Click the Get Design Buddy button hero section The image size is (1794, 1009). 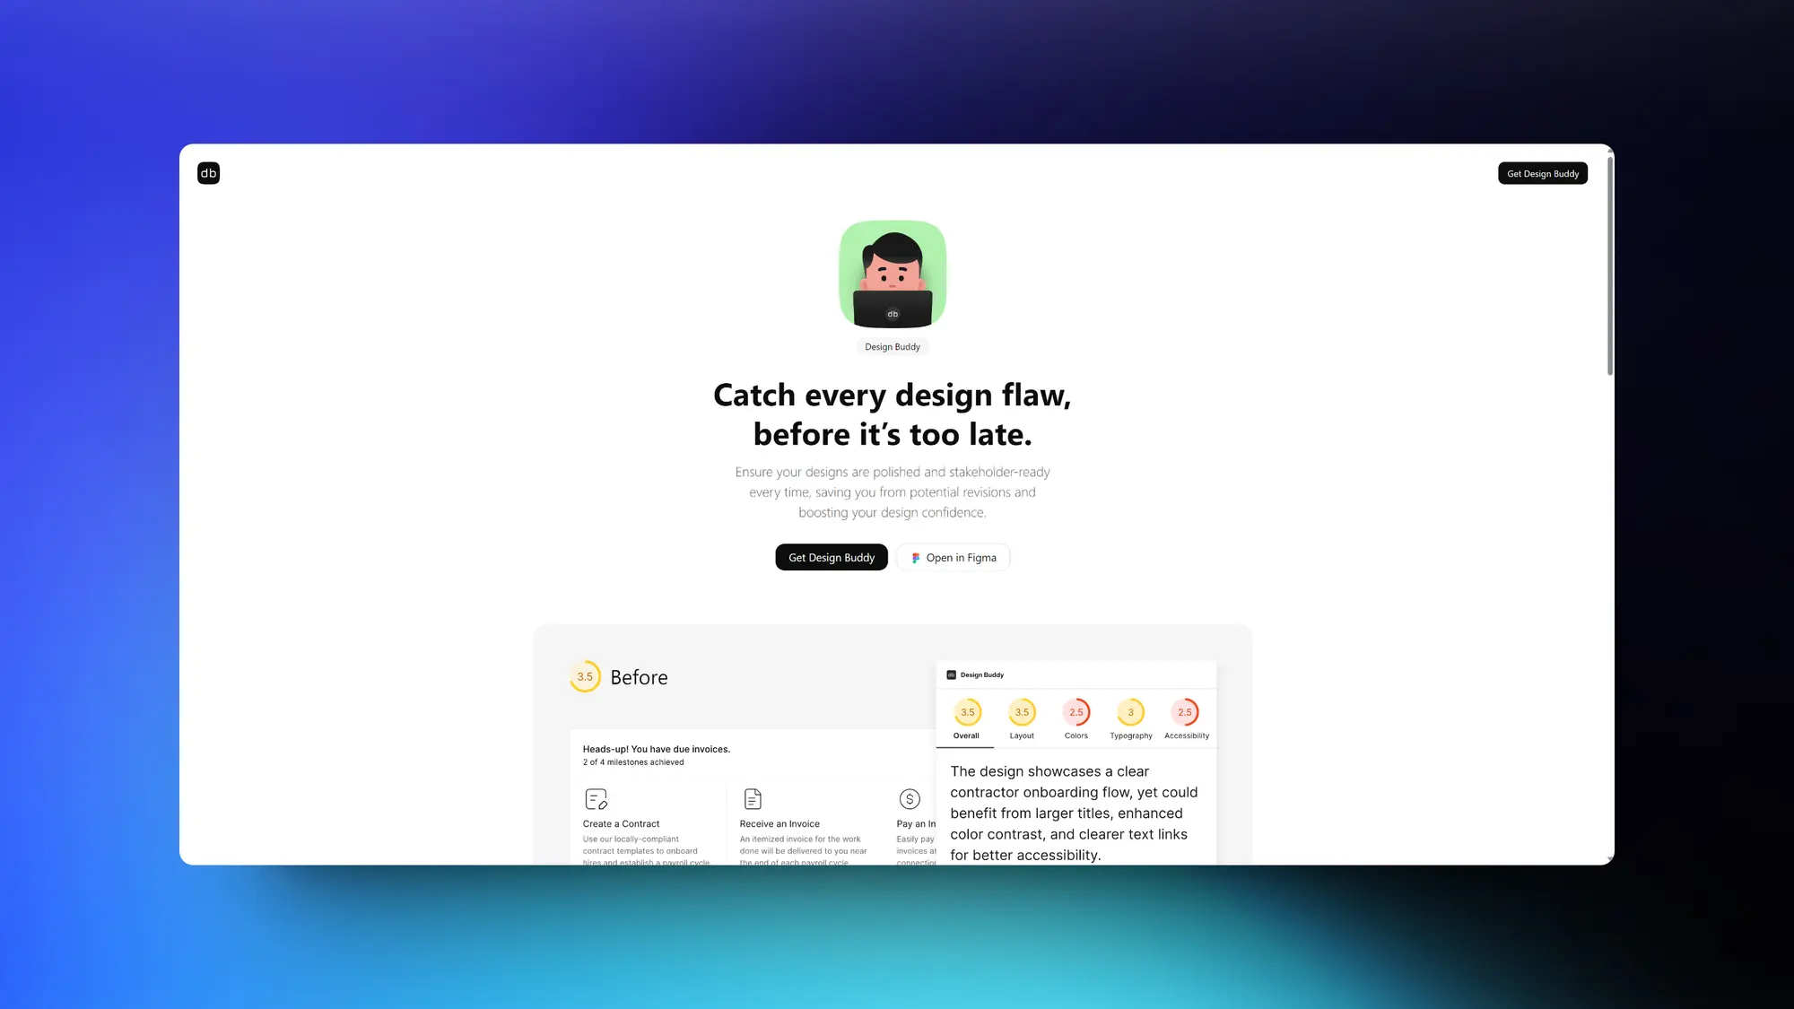[x=832, y=557]
